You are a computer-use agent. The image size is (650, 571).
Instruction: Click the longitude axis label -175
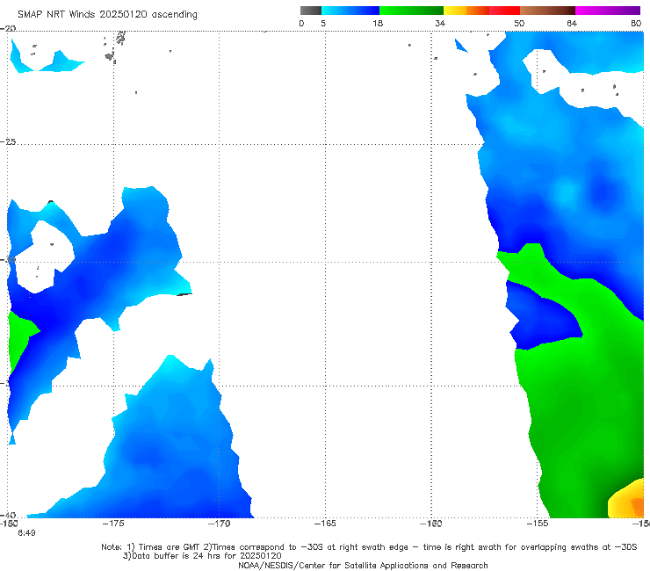click(x=113, y=524)
